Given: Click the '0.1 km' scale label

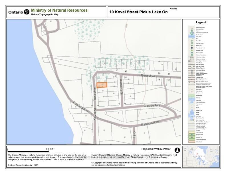Looking at the screenshot, I should click(49, 149).
